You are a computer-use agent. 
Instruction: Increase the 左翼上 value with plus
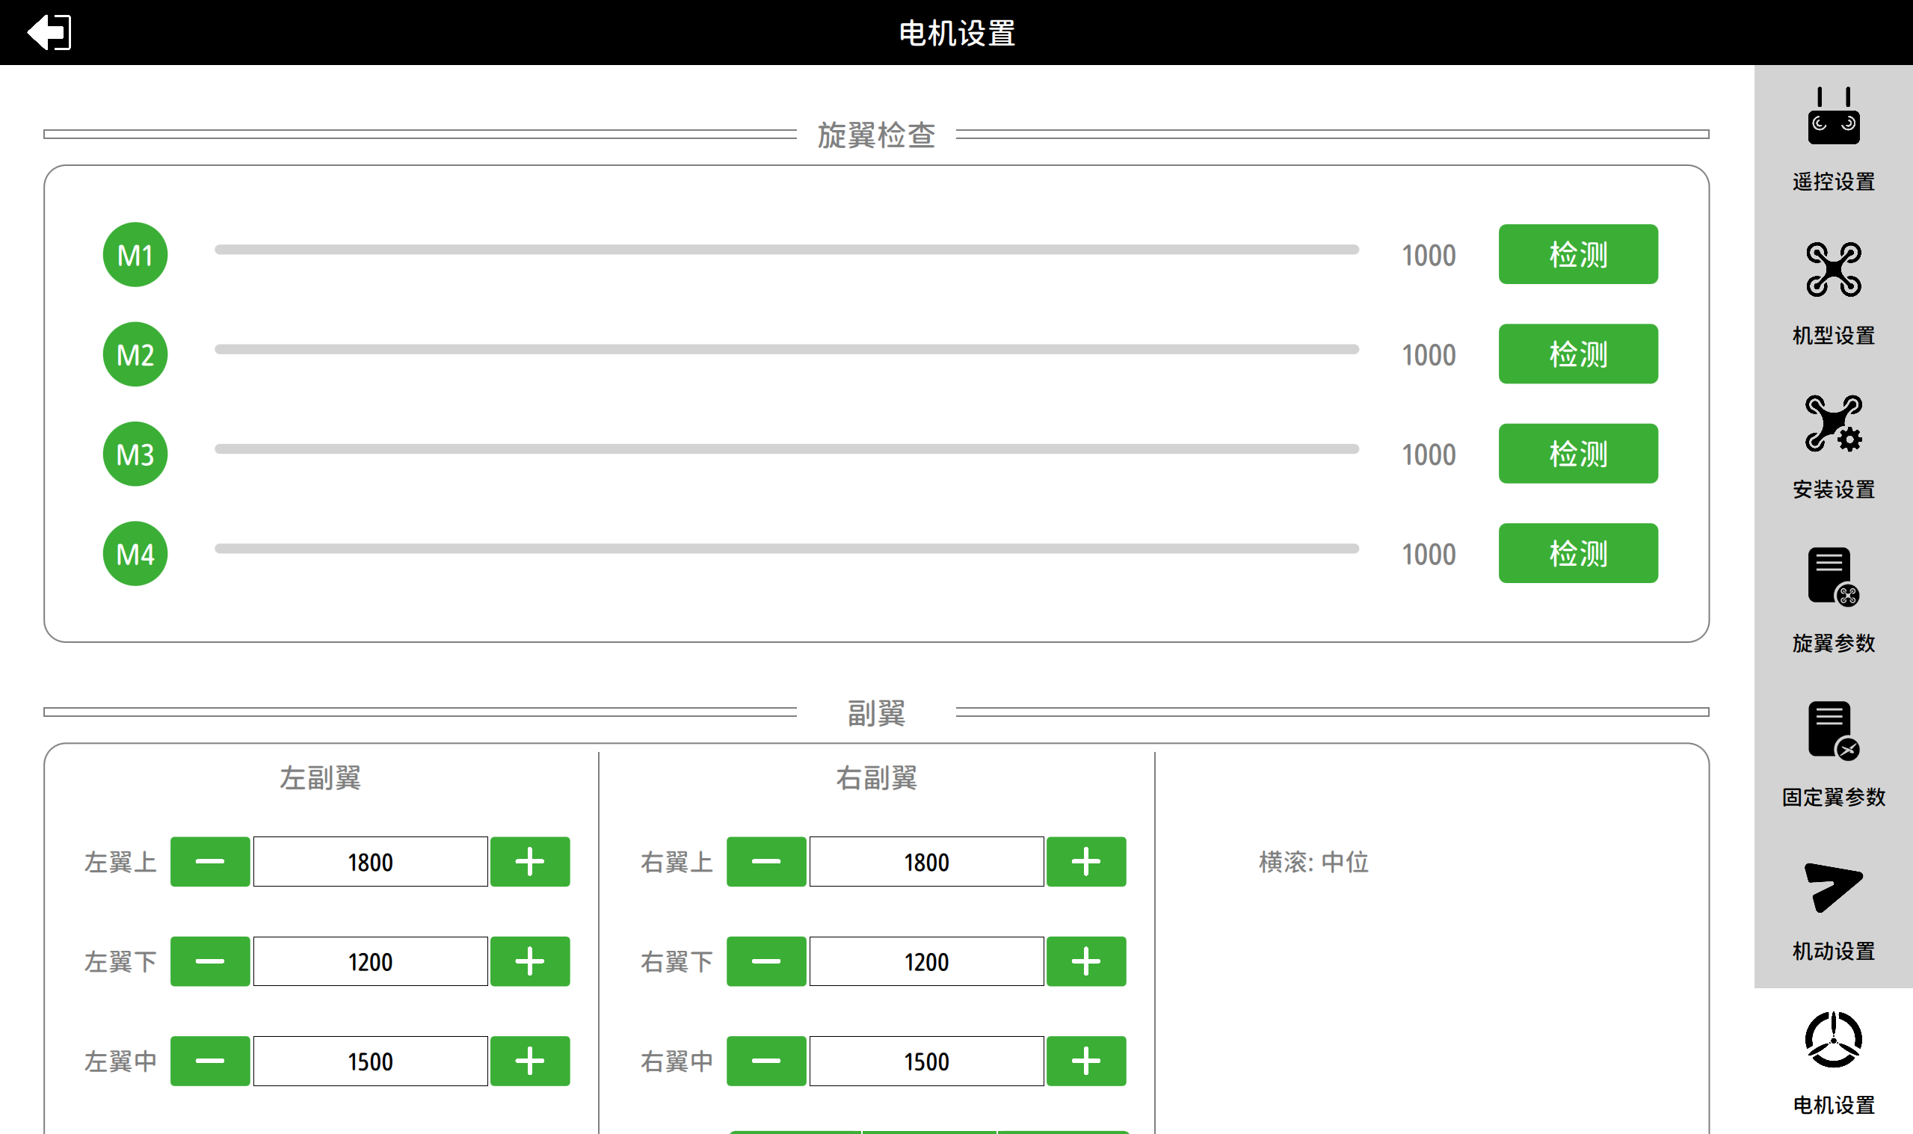coord(529,862)
